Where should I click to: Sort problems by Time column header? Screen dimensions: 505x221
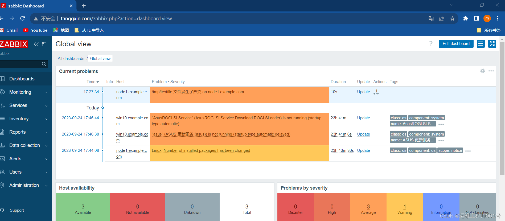pyautogui.click(x=93, y=82)
